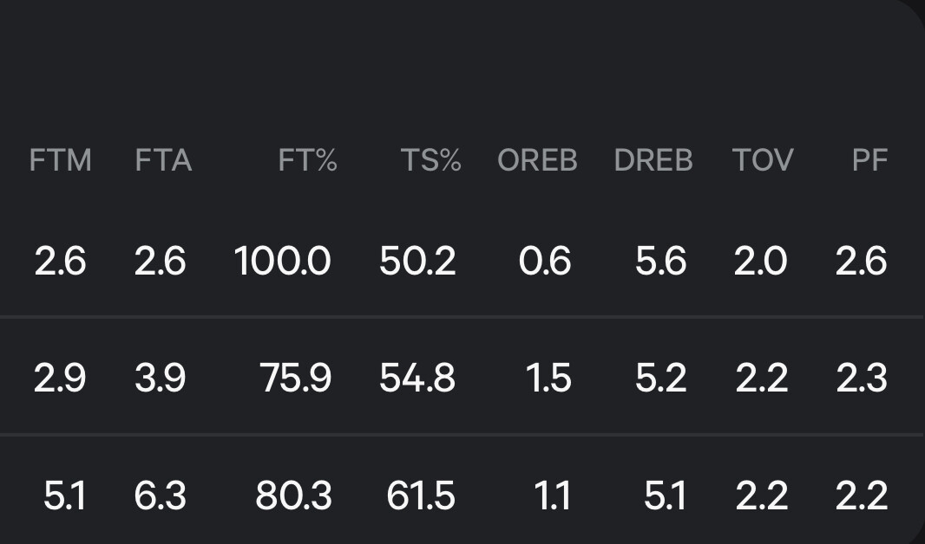Viewport: 925px width, 544px height.
Task: Click the 3.9 FTA value
Action: coord(161,378)
